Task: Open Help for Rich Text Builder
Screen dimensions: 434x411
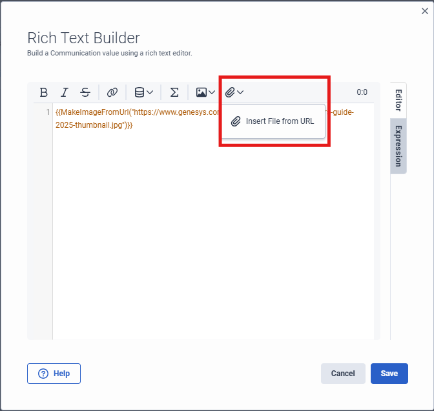Action: point(54,374)
